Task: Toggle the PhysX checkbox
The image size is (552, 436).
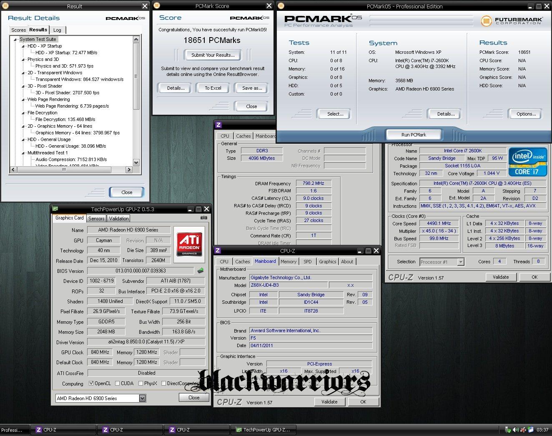Action: (x=141, y=383)
